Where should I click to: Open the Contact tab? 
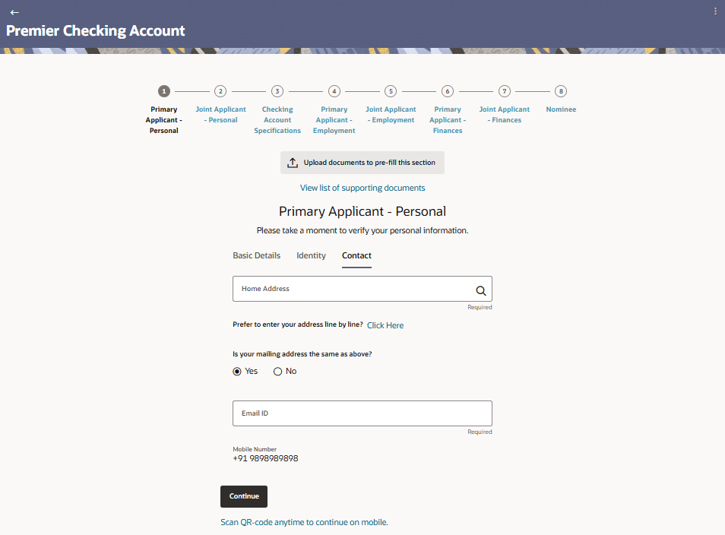coord(356,255)
